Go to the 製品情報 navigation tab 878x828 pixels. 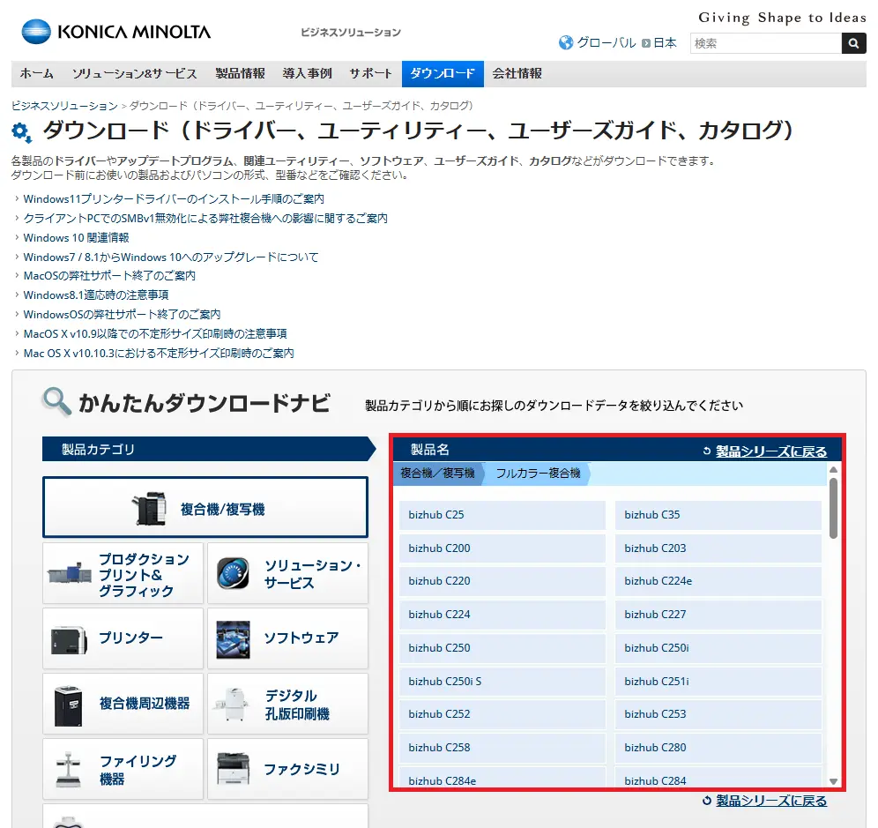coord(240,74)
